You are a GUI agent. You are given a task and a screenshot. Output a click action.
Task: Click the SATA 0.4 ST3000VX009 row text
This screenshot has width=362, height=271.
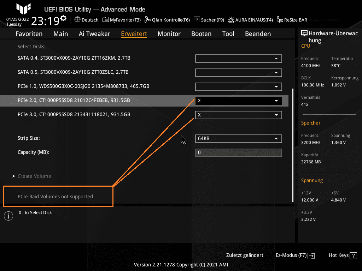click(74, 58)
